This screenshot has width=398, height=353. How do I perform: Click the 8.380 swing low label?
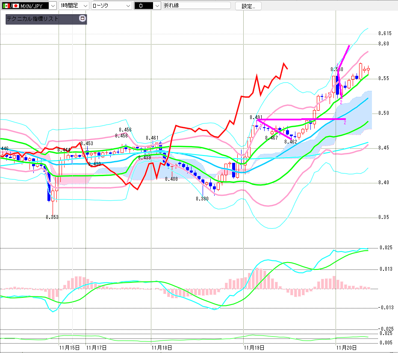(x=202, y=199)
